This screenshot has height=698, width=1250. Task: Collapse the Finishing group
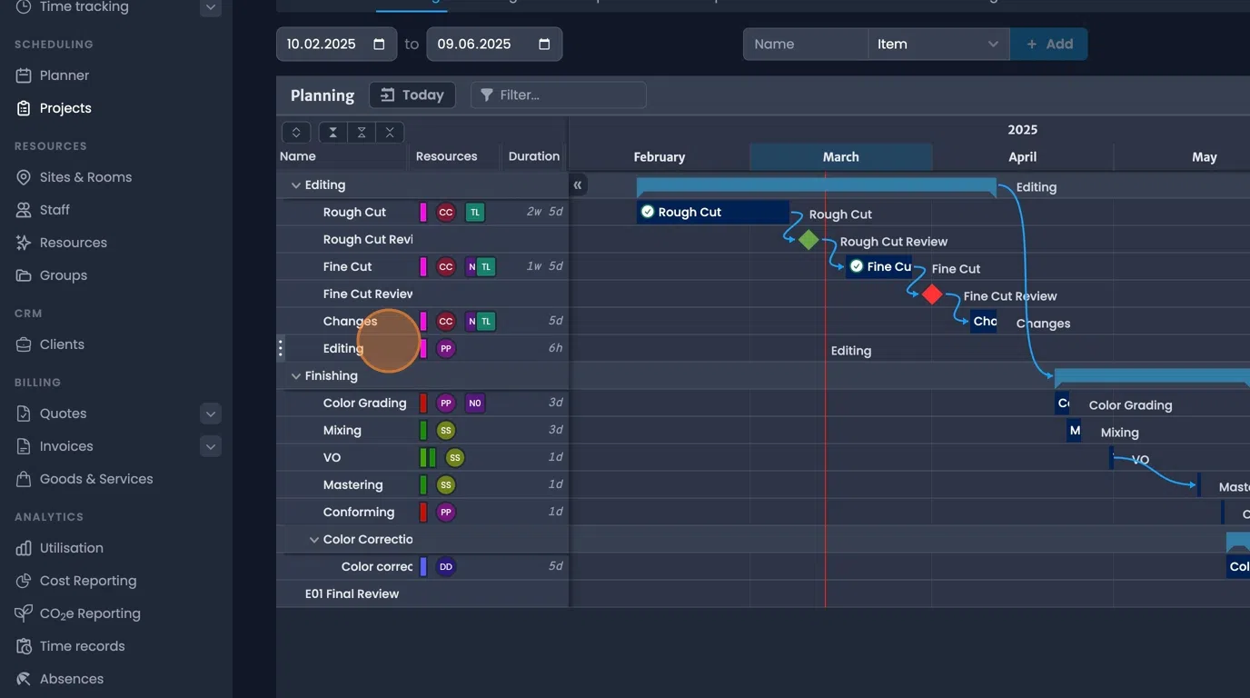pos(295,375)
